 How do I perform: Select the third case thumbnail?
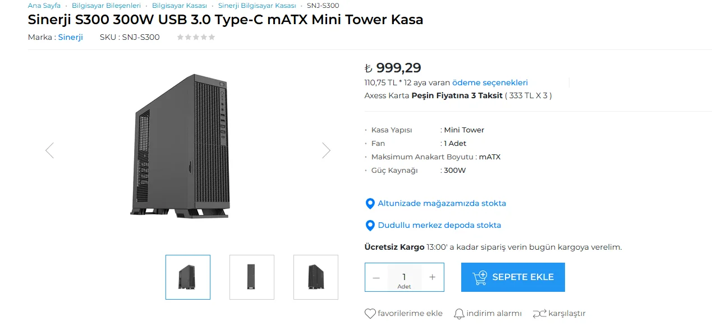click(x=316, y=277)
